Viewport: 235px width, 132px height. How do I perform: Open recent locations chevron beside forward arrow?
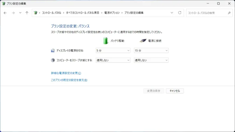coord(20,13)
